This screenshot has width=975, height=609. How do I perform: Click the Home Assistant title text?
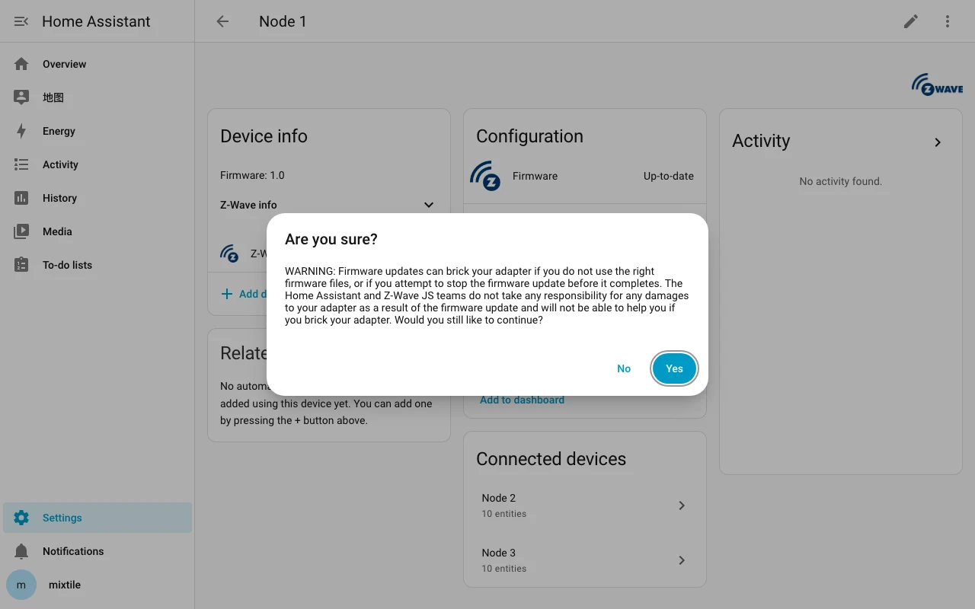coord(96,21)
